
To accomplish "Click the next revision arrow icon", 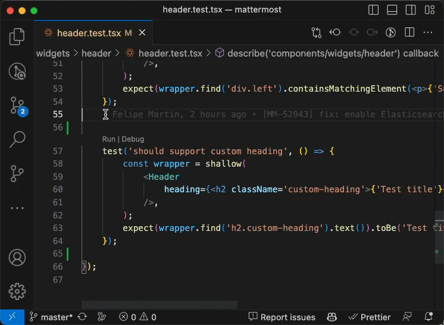I will coord(372,32).
